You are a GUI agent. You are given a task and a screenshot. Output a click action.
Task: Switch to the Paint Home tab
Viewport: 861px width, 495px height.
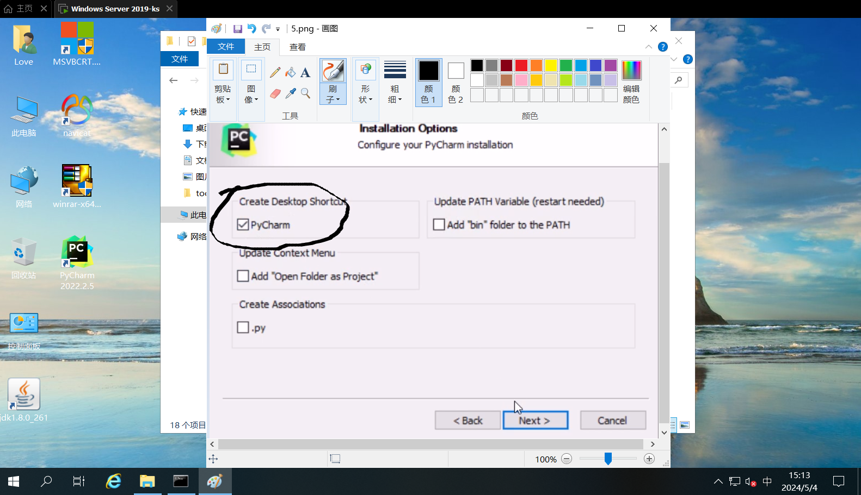tap(262, 47)
